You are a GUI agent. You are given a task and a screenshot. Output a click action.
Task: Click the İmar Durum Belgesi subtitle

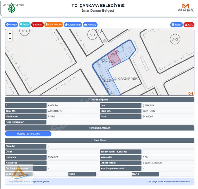pos(98,10)
